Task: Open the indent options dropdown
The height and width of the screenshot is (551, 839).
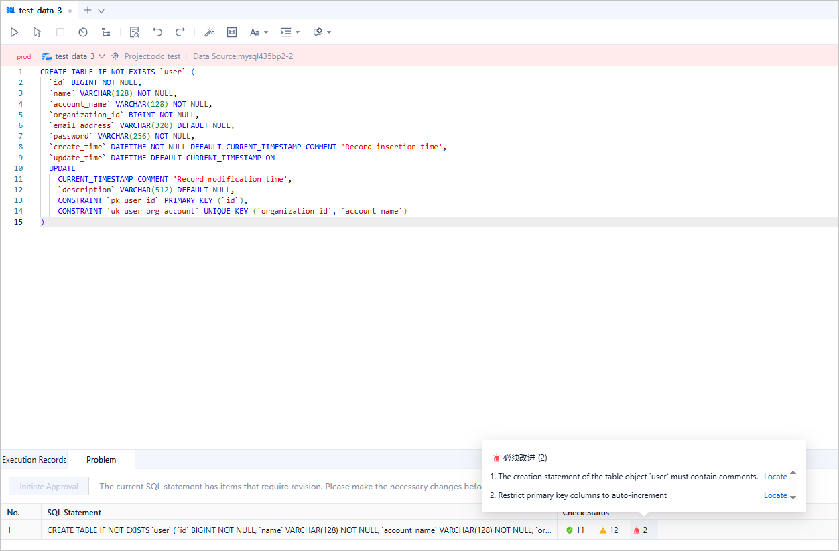Action: coord(289,32)
